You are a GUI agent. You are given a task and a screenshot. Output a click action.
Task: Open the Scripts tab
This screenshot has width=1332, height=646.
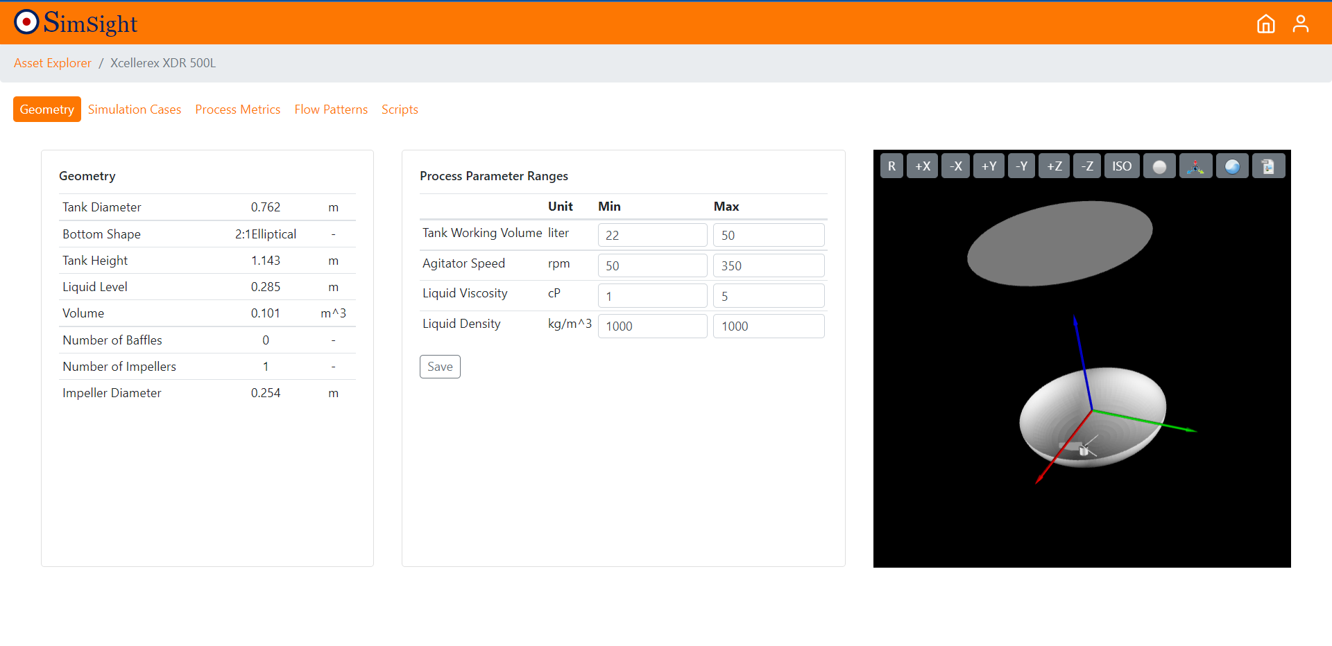pyautogui.click(x=400, y=109)
